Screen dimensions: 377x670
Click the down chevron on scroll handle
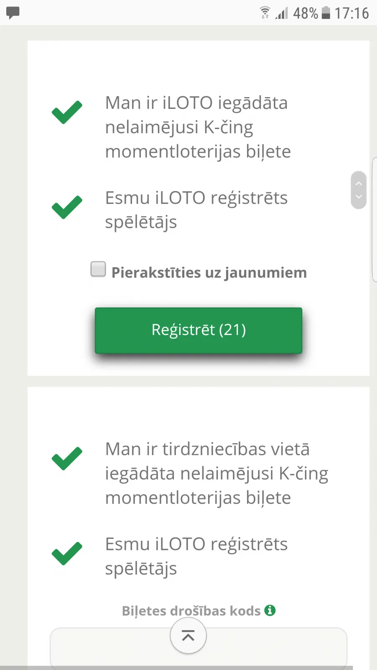coord(359,197)
